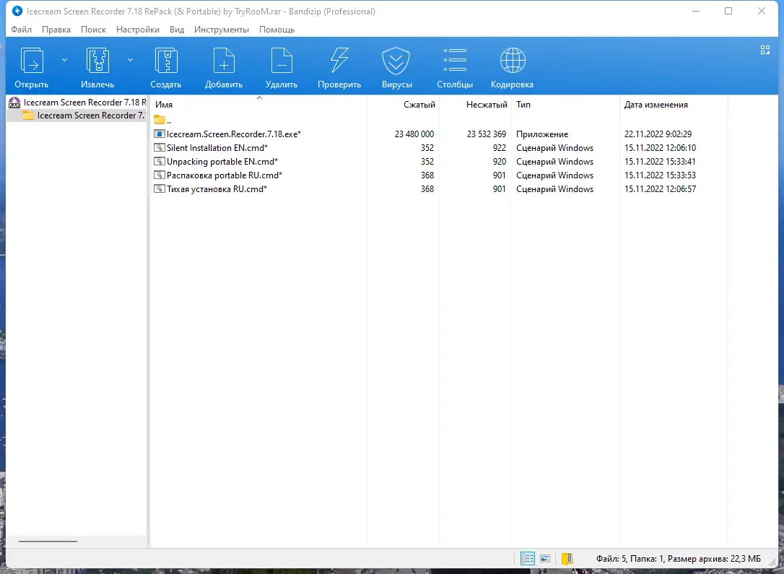Open the Поиск menu

tap(94, 30)
